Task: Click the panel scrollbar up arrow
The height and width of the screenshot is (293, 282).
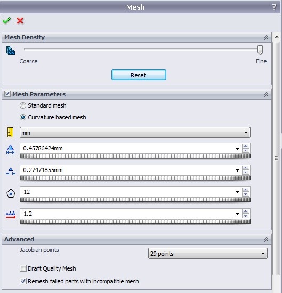Action: point(277,37)
